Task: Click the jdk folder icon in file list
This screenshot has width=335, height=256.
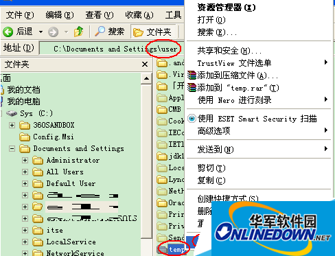Action: (x=162, y=156)
